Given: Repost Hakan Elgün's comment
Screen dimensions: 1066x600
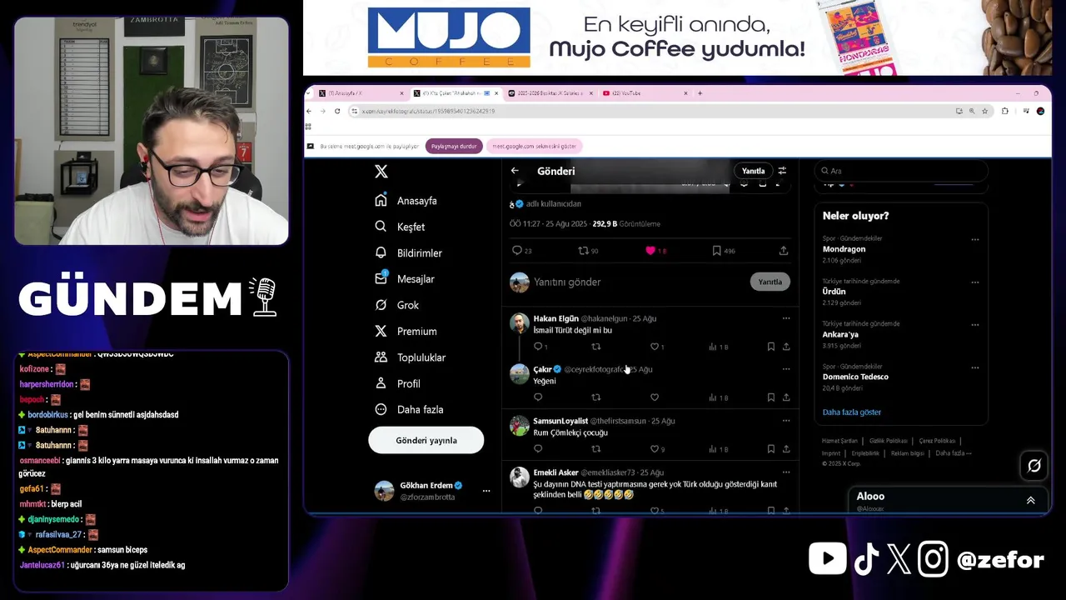Looking at the screenshot, I should [x=595, y=347].
